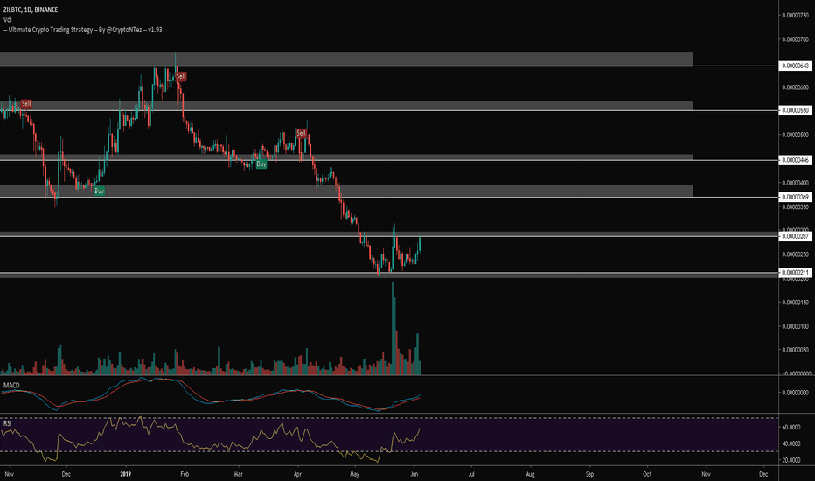Click the RSI 60.0000 scale value

click(791, 427)
